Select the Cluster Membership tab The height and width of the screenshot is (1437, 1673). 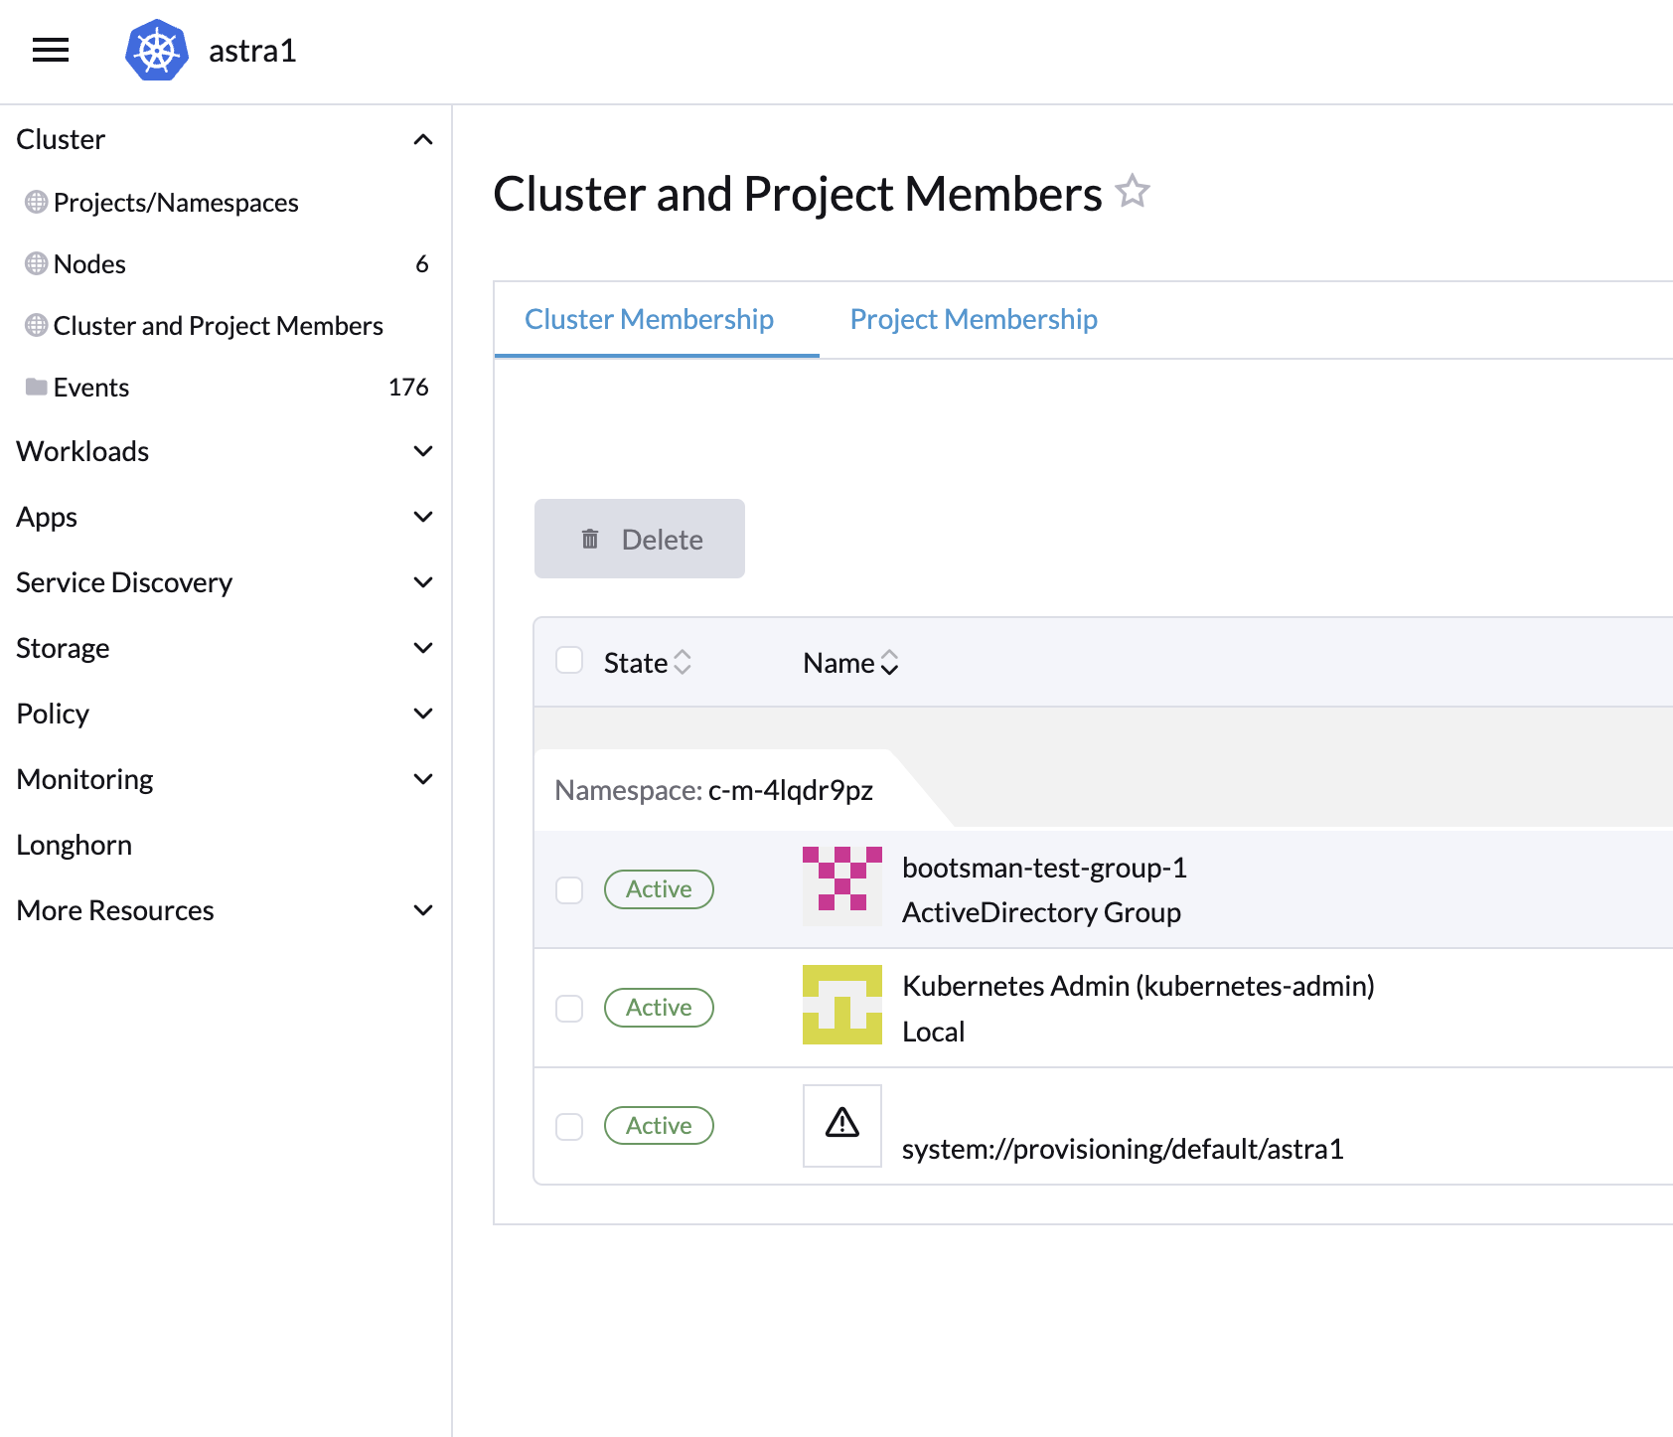(x=649, y=319)
